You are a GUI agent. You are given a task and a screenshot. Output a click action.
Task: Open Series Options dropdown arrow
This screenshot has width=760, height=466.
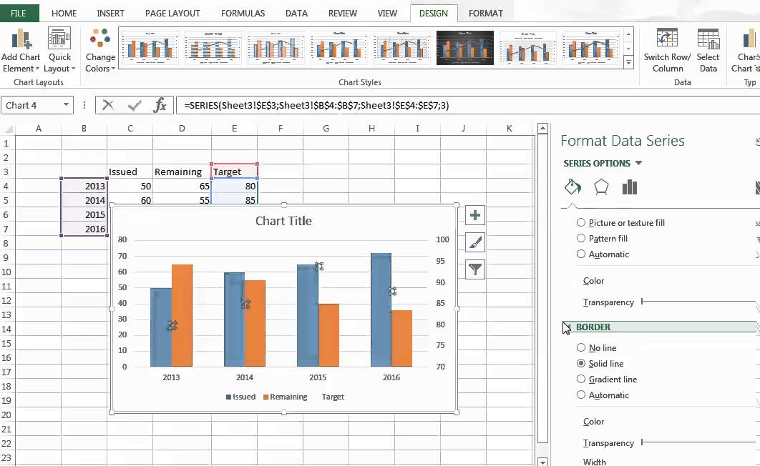(x=638, y=163)
